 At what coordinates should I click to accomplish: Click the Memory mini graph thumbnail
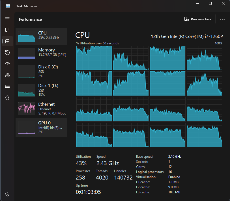point(27,53)
